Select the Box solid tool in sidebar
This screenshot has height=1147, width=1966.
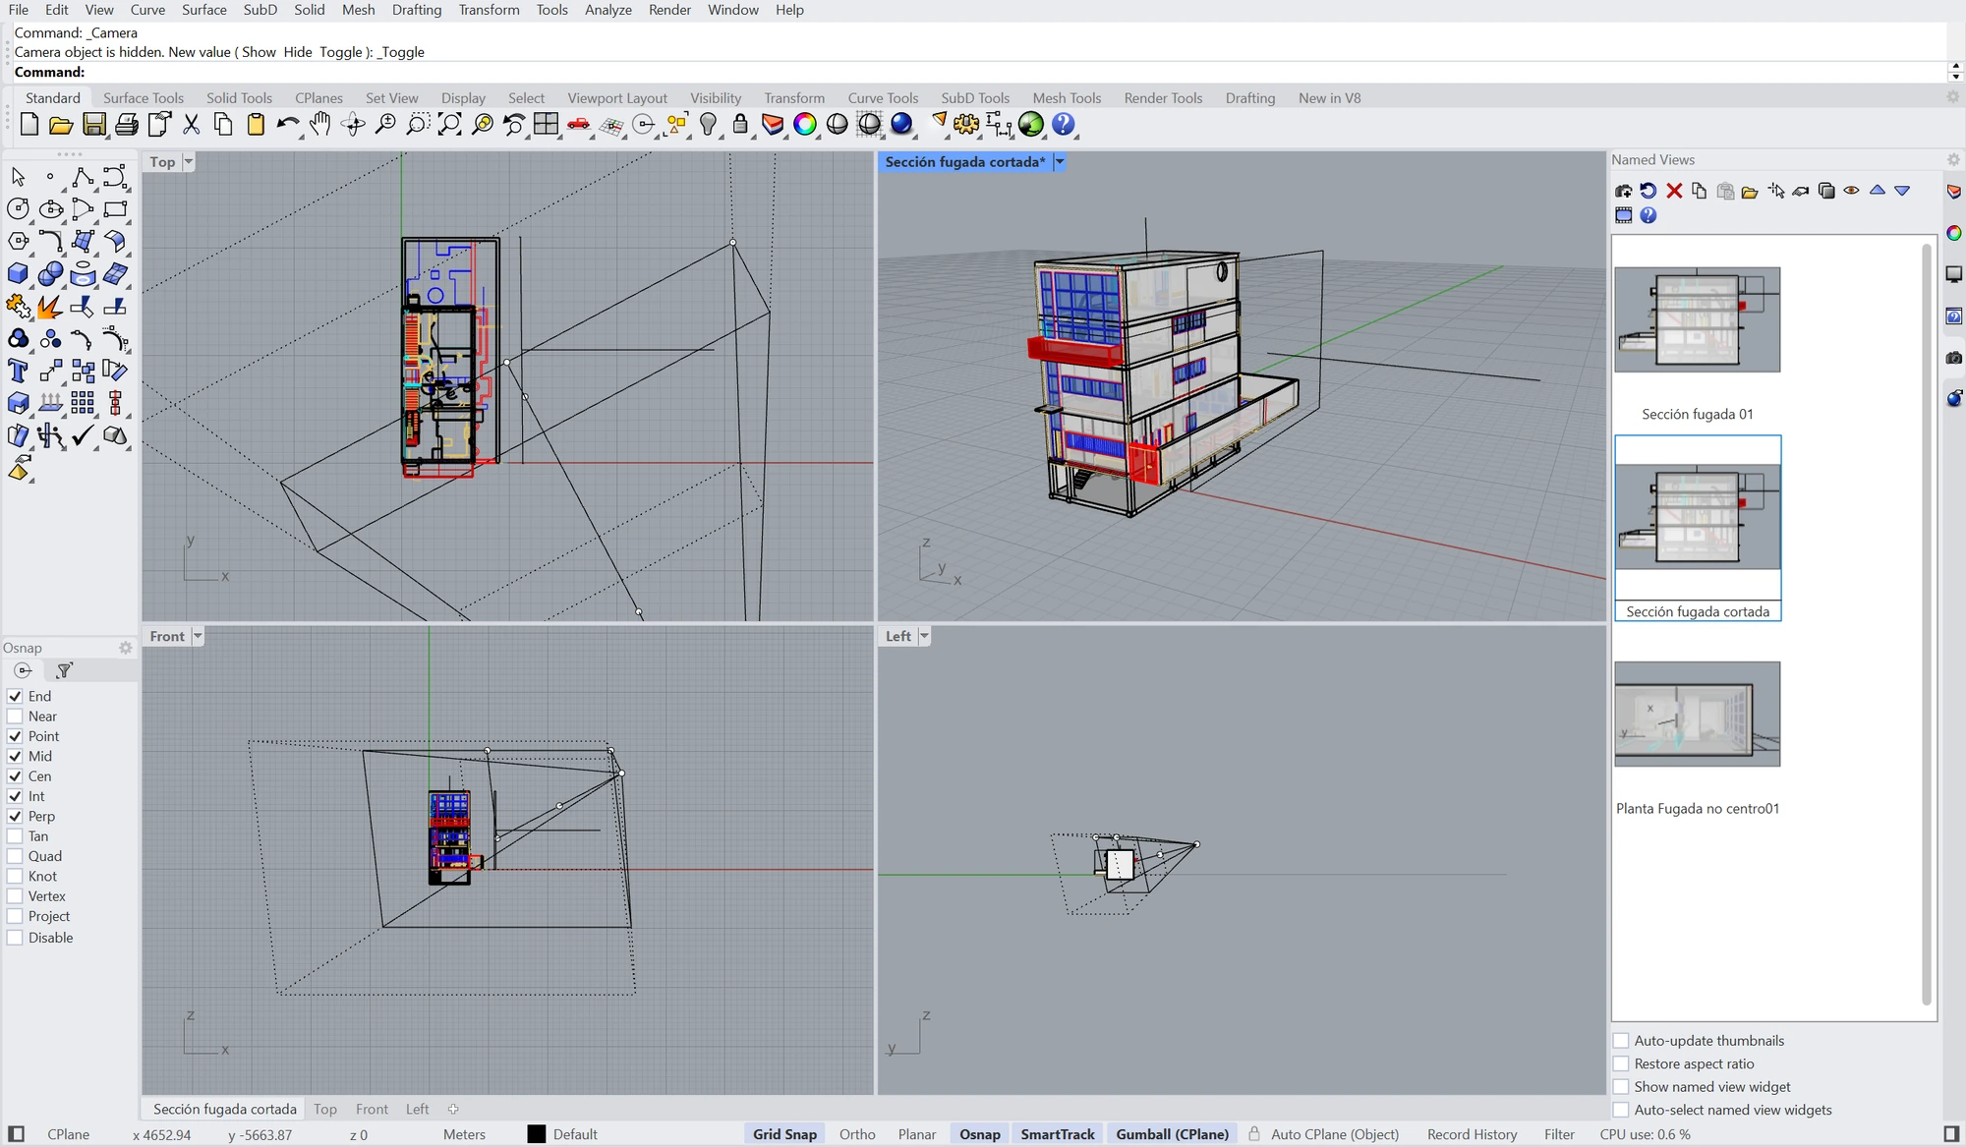pyautogui.click(x=18, y=273)
